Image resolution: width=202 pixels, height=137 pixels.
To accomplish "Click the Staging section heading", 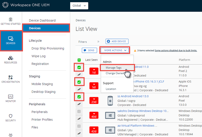I will 34,76.
